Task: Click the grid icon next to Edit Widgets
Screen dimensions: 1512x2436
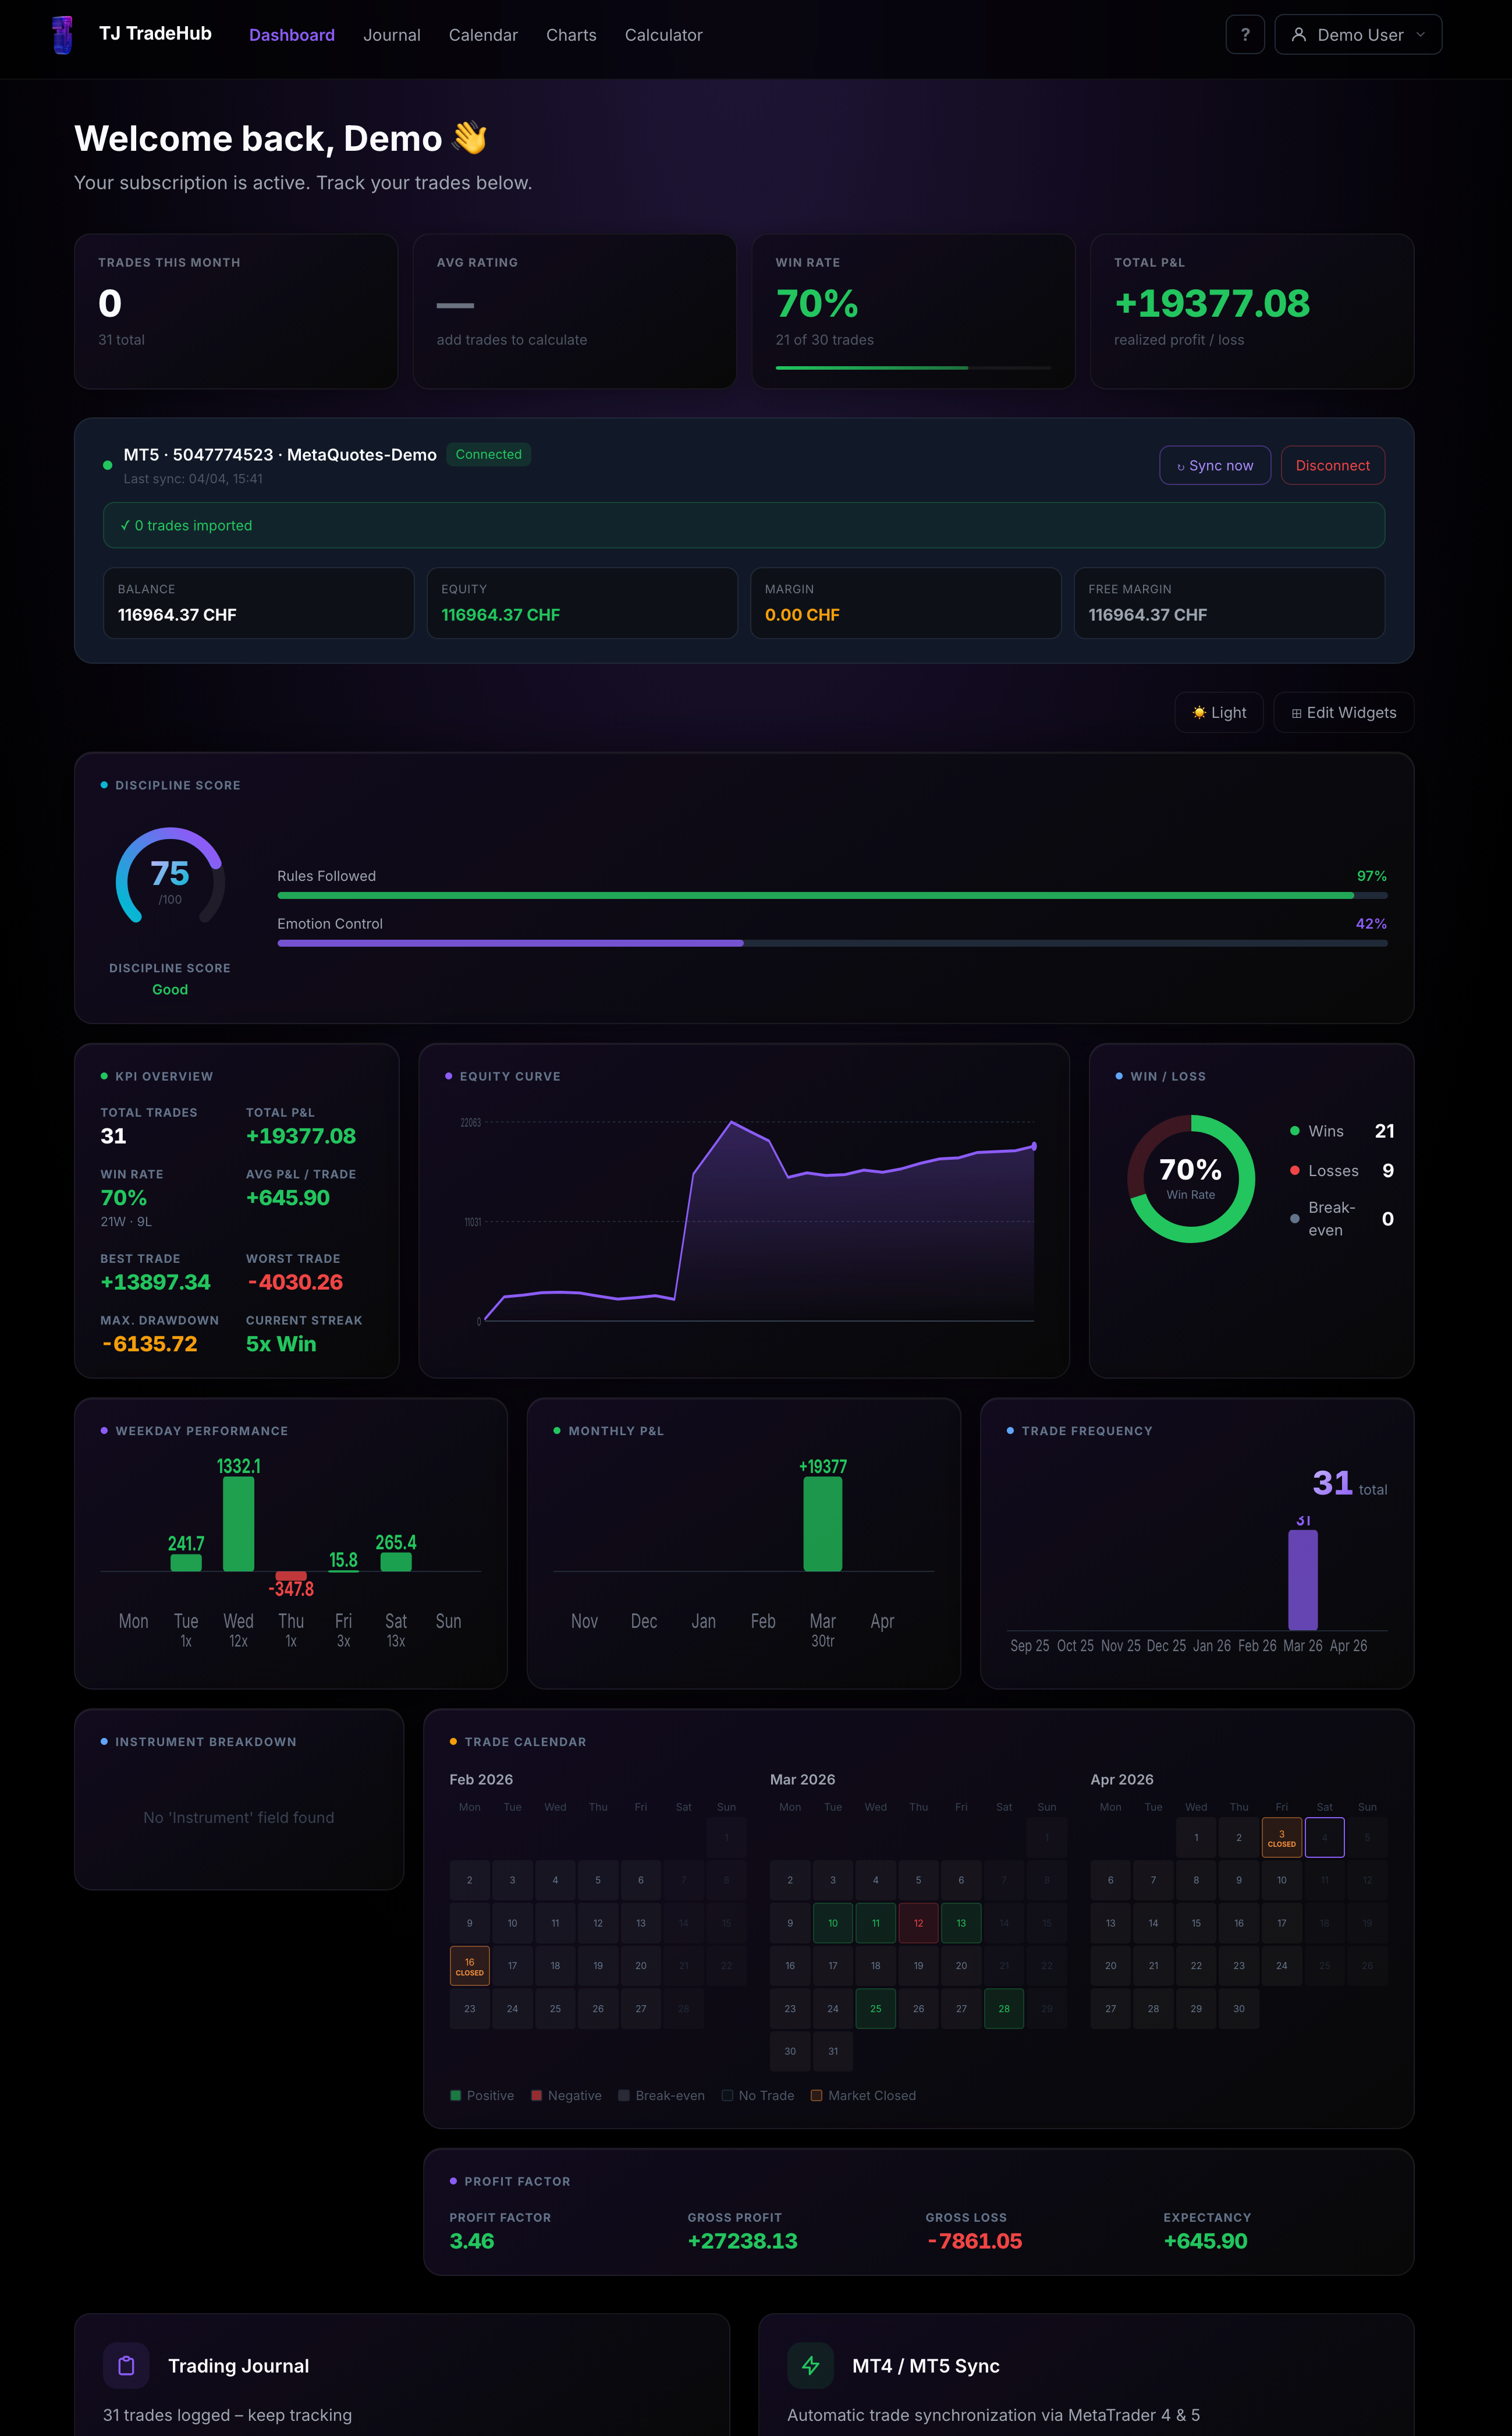Action: (x=1296, y=712)
